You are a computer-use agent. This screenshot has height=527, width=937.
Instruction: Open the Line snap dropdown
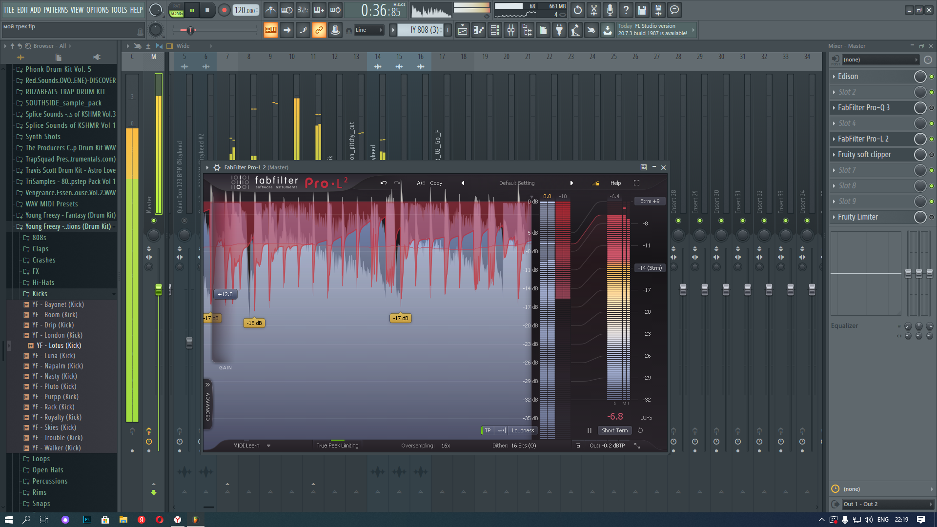368,30
